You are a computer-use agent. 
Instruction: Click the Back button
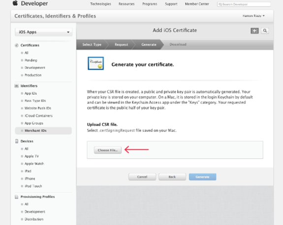(x=172, y=177)
